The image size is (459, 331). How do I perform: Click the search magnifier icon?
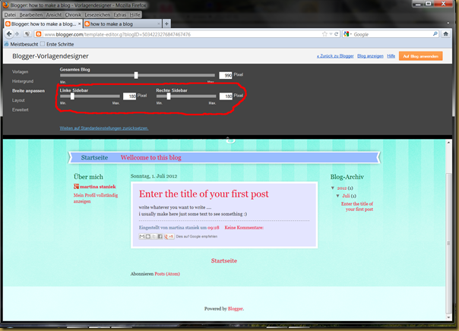[x=435, y=34]
